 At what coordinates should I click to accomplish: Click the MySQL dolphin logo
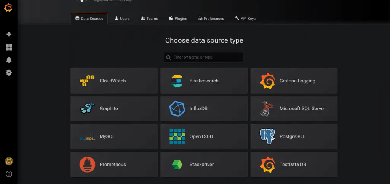pyautogui.click(x=87, y=136)
